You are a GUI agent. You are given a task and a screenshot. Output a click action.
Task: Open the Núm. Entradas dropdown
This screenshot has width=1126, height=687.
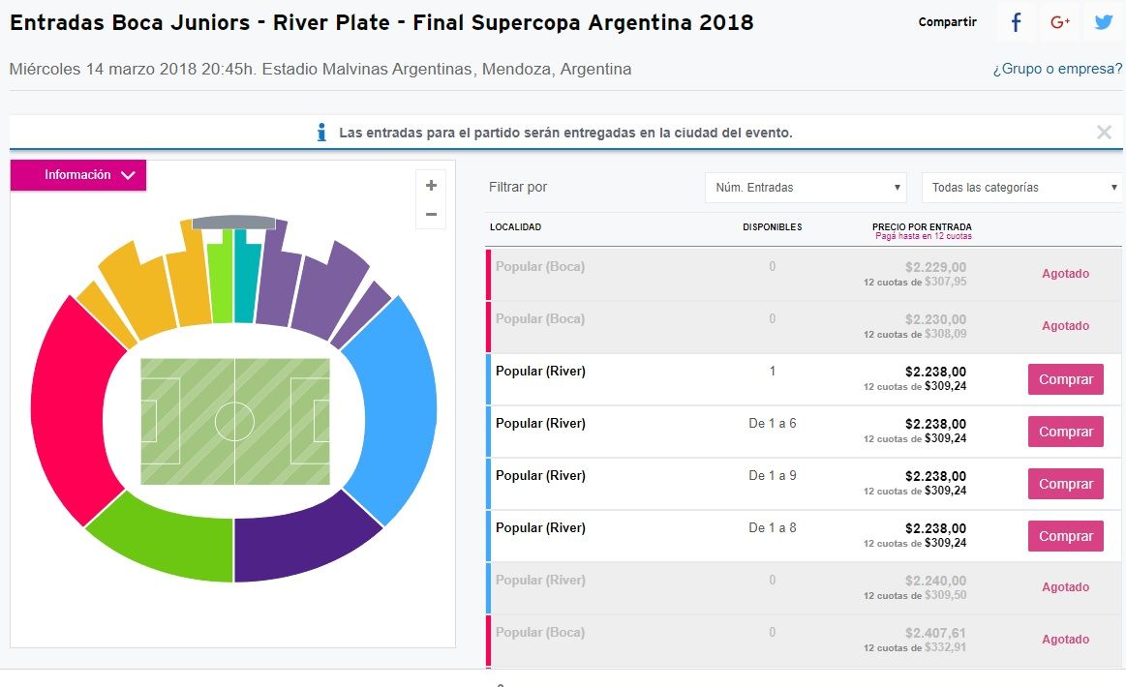[806, 188]
